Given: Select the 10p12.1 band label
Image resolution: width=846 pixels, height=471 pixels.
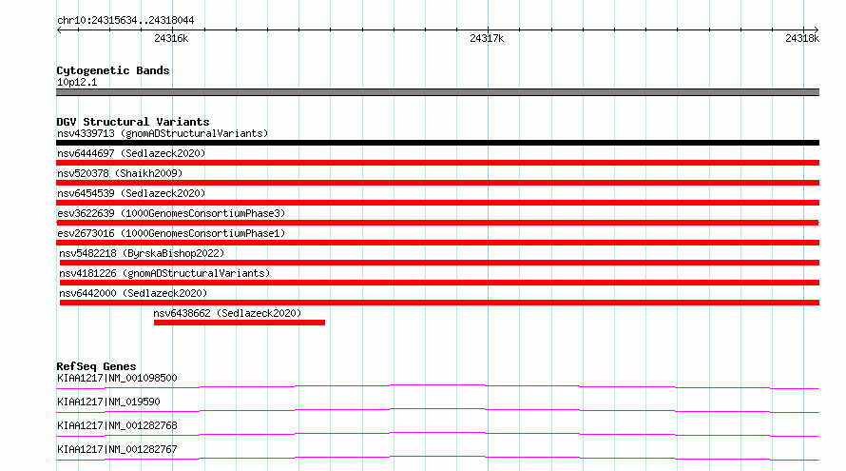Looking at the screenshot, I should (77, 82).
